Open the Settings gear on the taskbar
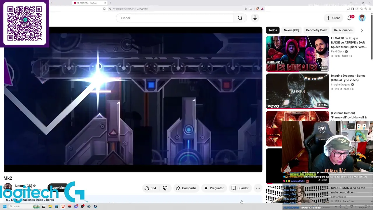373x210 pixels. coord(89,206)
